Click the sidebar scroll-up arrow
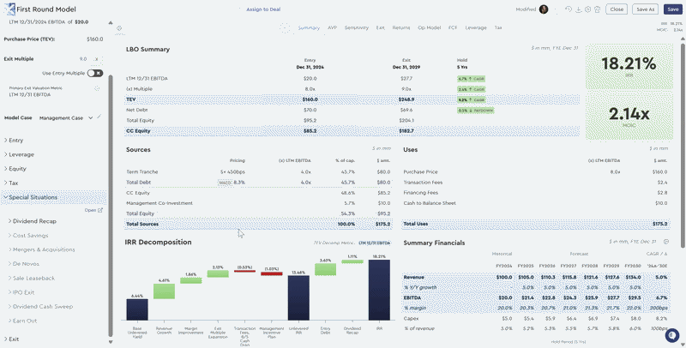Screen dimensions: 686x348 (x=111, y=23)
